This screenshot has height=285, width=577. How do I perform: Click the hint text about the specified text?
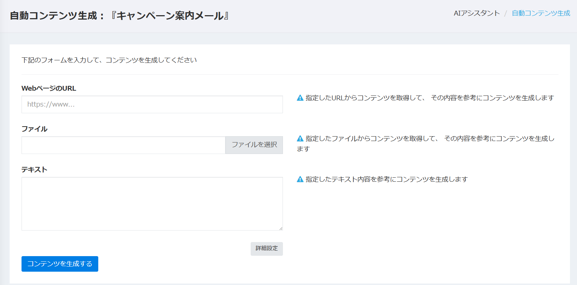386,180
